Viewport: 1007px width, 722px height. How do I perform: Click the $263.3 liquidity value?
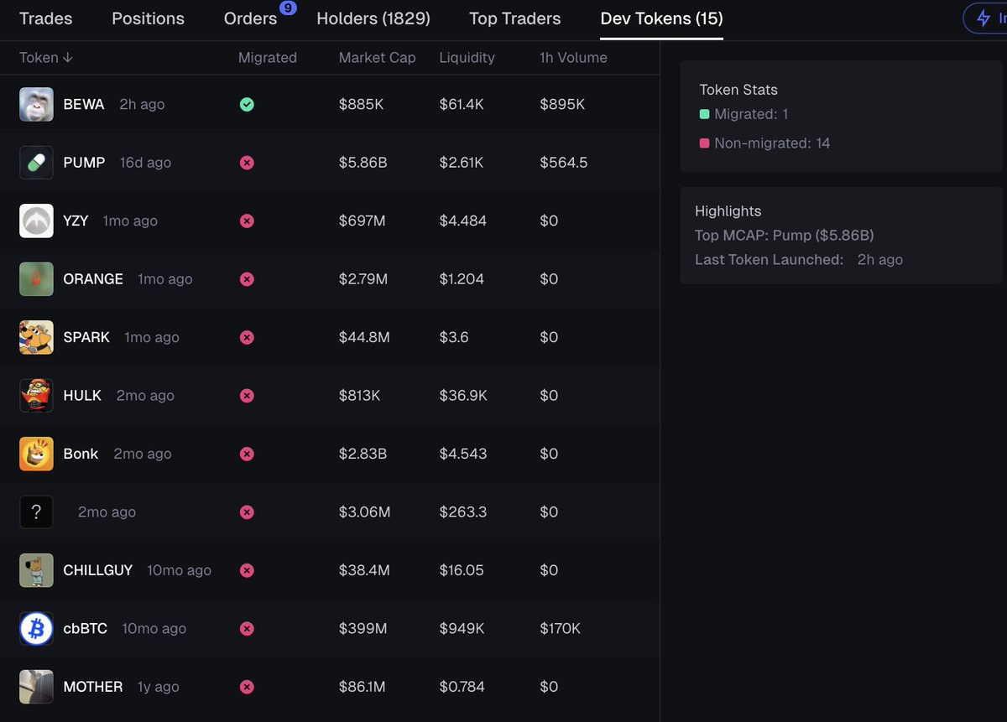click(x=463, y=512)
